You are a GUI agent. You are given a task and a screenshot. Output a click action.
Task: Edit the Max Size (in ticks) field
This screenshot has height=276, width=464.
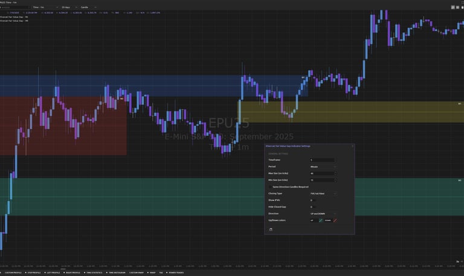click(x=321, y=174)
